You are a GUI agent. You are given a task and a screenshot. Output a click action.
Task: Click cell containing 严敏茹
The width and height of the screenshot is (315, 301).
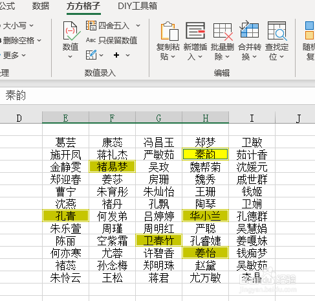click(x=158, y=155)
